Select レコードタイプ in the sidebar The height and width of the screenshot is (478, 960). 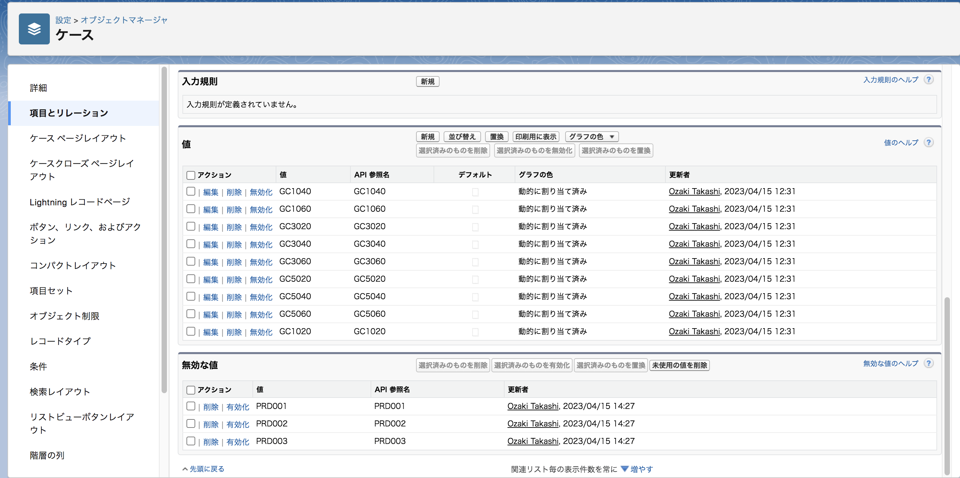click(60, 341)
